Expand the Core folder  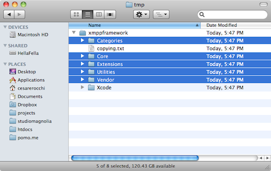[x=83, y=56]
